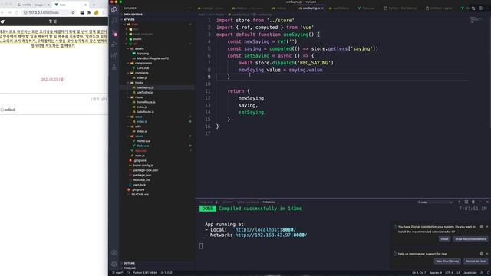Kill the terminal with trash icon
Image resolution: width=491 pixels, height=276 pixels.
point(473,202)
